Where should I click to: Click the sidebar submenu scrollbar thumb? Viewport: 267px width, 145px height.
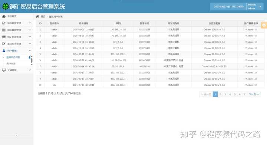click(x=32, y=60)
